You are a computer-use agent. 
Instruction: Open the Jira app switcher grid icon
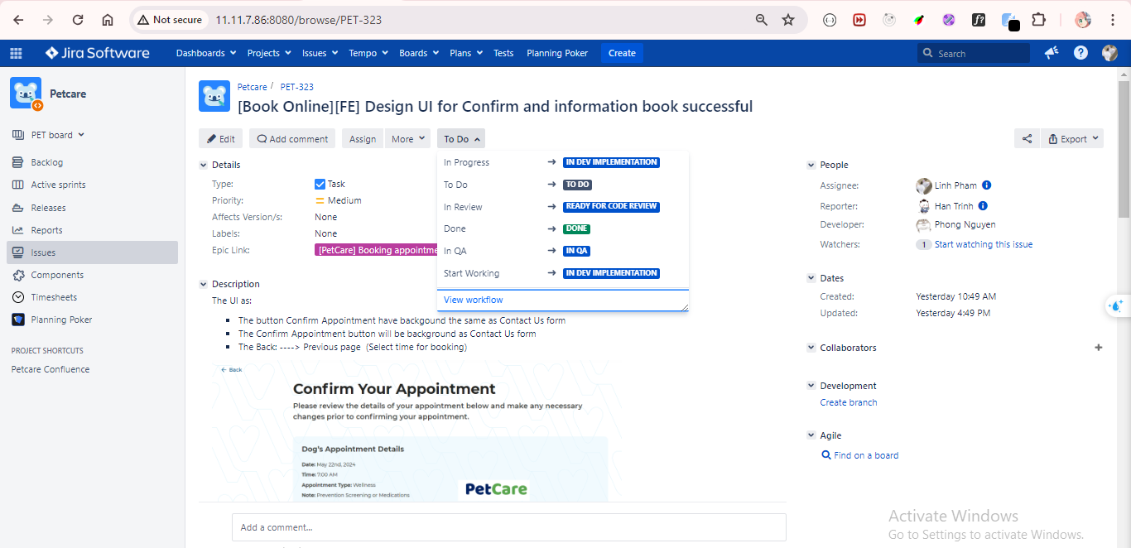[16, 53]
